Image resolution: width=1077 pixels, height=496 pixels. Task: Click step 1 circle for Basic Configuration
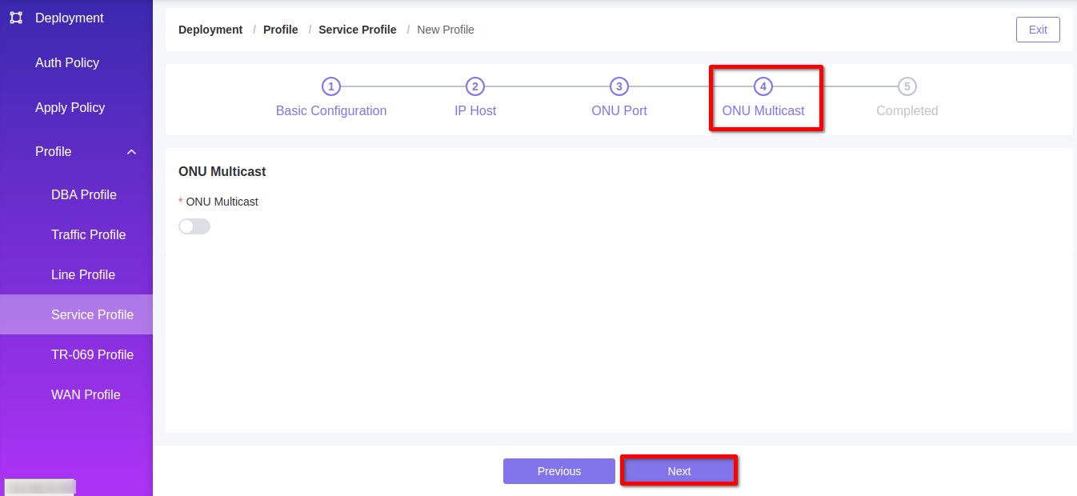(331, 86)
